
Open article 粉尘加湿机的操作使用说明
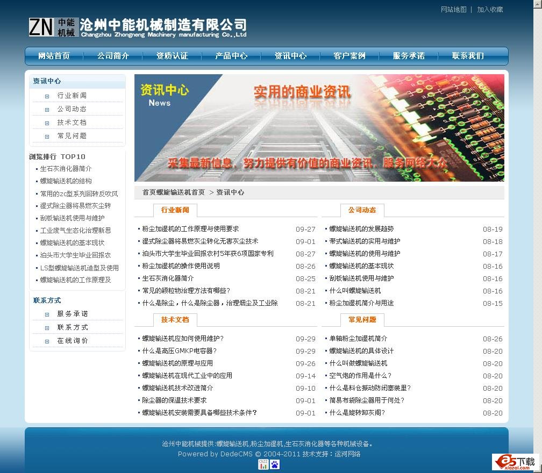pyautogui.click(x=181, y=266)
